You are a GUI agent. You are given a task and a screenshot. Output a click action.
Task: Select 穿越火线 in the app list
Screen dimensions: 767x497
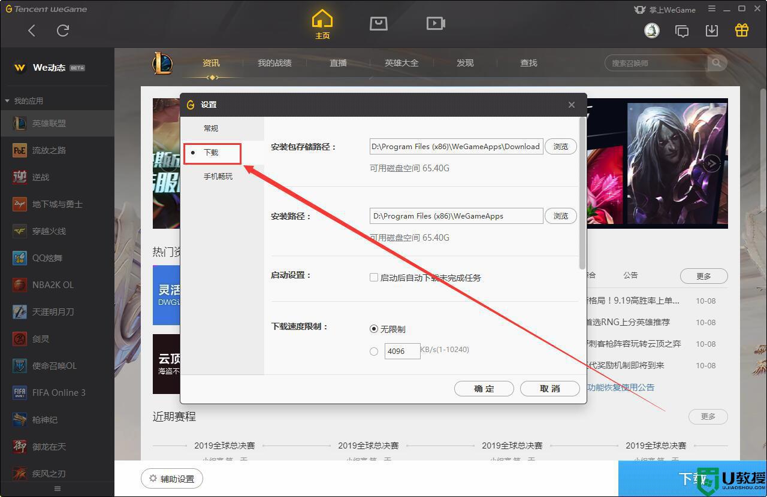click(57, 231)
